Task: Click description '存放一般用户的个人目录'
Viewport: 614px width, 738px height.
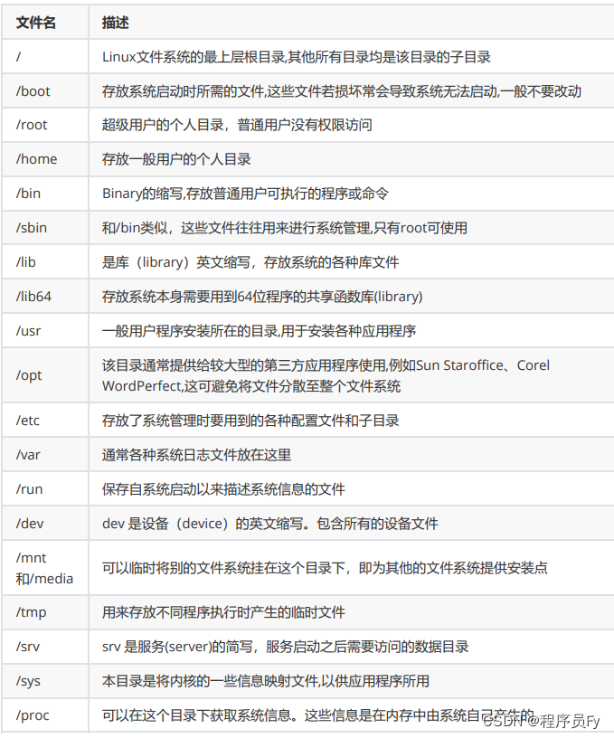Action: [x=176, y=159]
